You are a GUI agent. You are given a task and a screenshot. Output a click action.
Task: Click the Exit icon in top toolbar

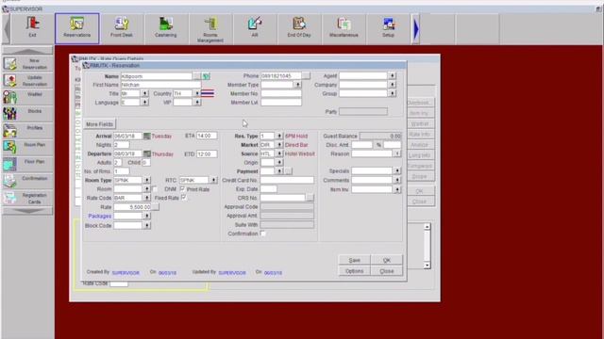point(32,28)
